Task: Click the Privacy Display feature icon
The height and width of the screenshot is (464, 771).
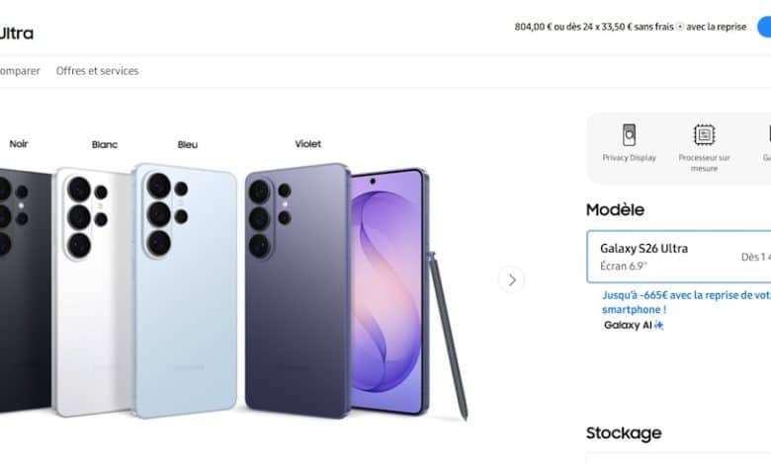Action: click(x=629, y=135)
